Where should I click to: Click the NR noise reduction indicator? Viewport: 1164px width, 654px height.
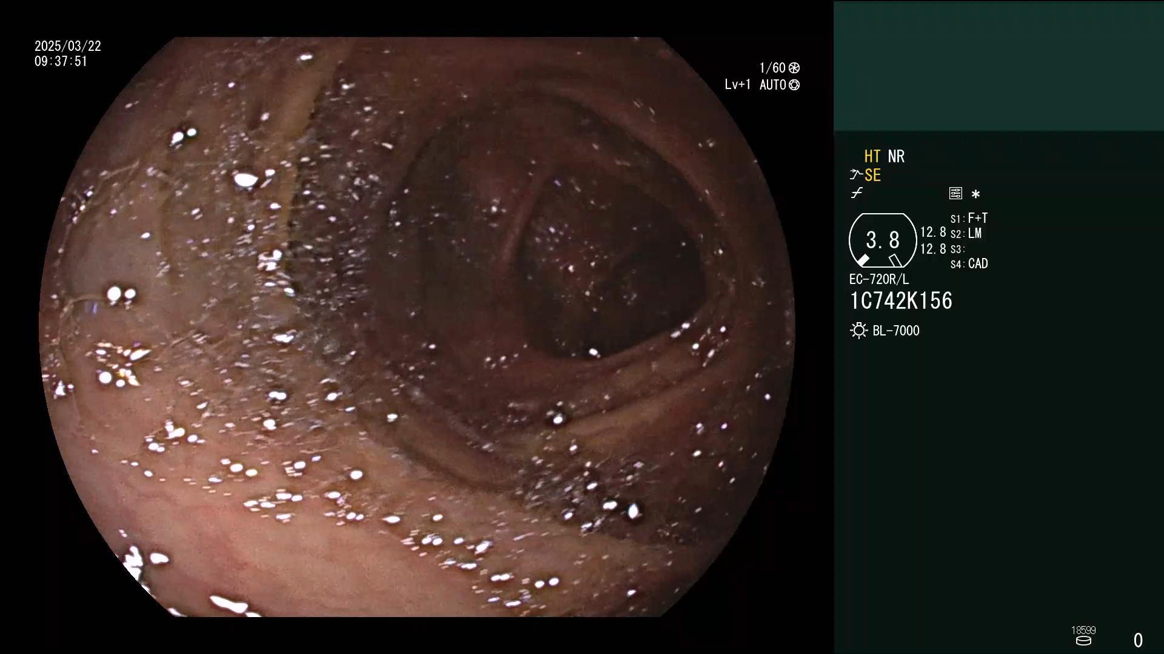point(896,156)
